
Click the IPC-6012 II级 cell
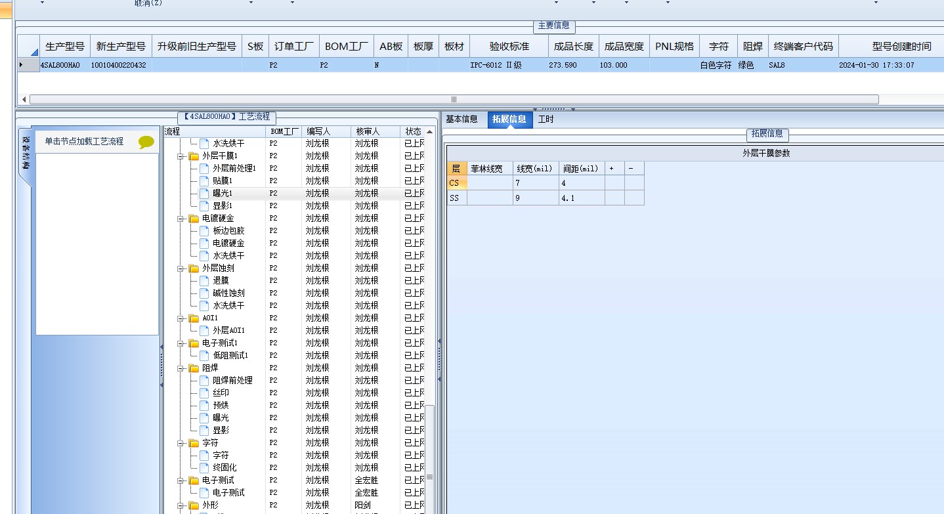(509, 65)
